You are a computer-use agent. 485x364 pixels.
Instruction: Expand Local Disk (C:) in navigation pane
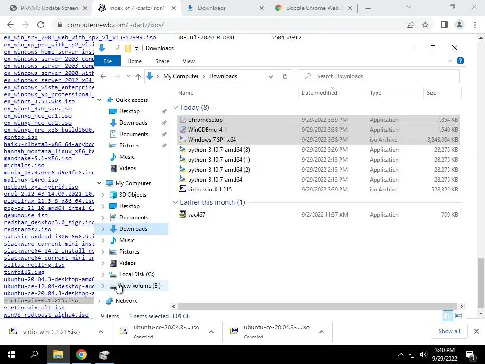[103, 274]
